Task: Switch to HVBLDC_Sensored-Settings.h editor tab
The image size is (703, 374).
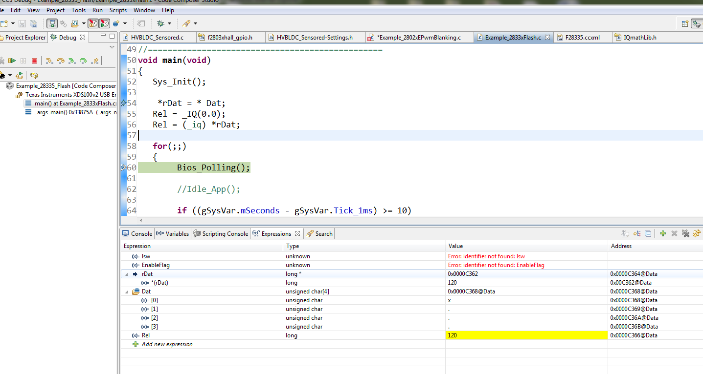Action: tap(314, 37)
